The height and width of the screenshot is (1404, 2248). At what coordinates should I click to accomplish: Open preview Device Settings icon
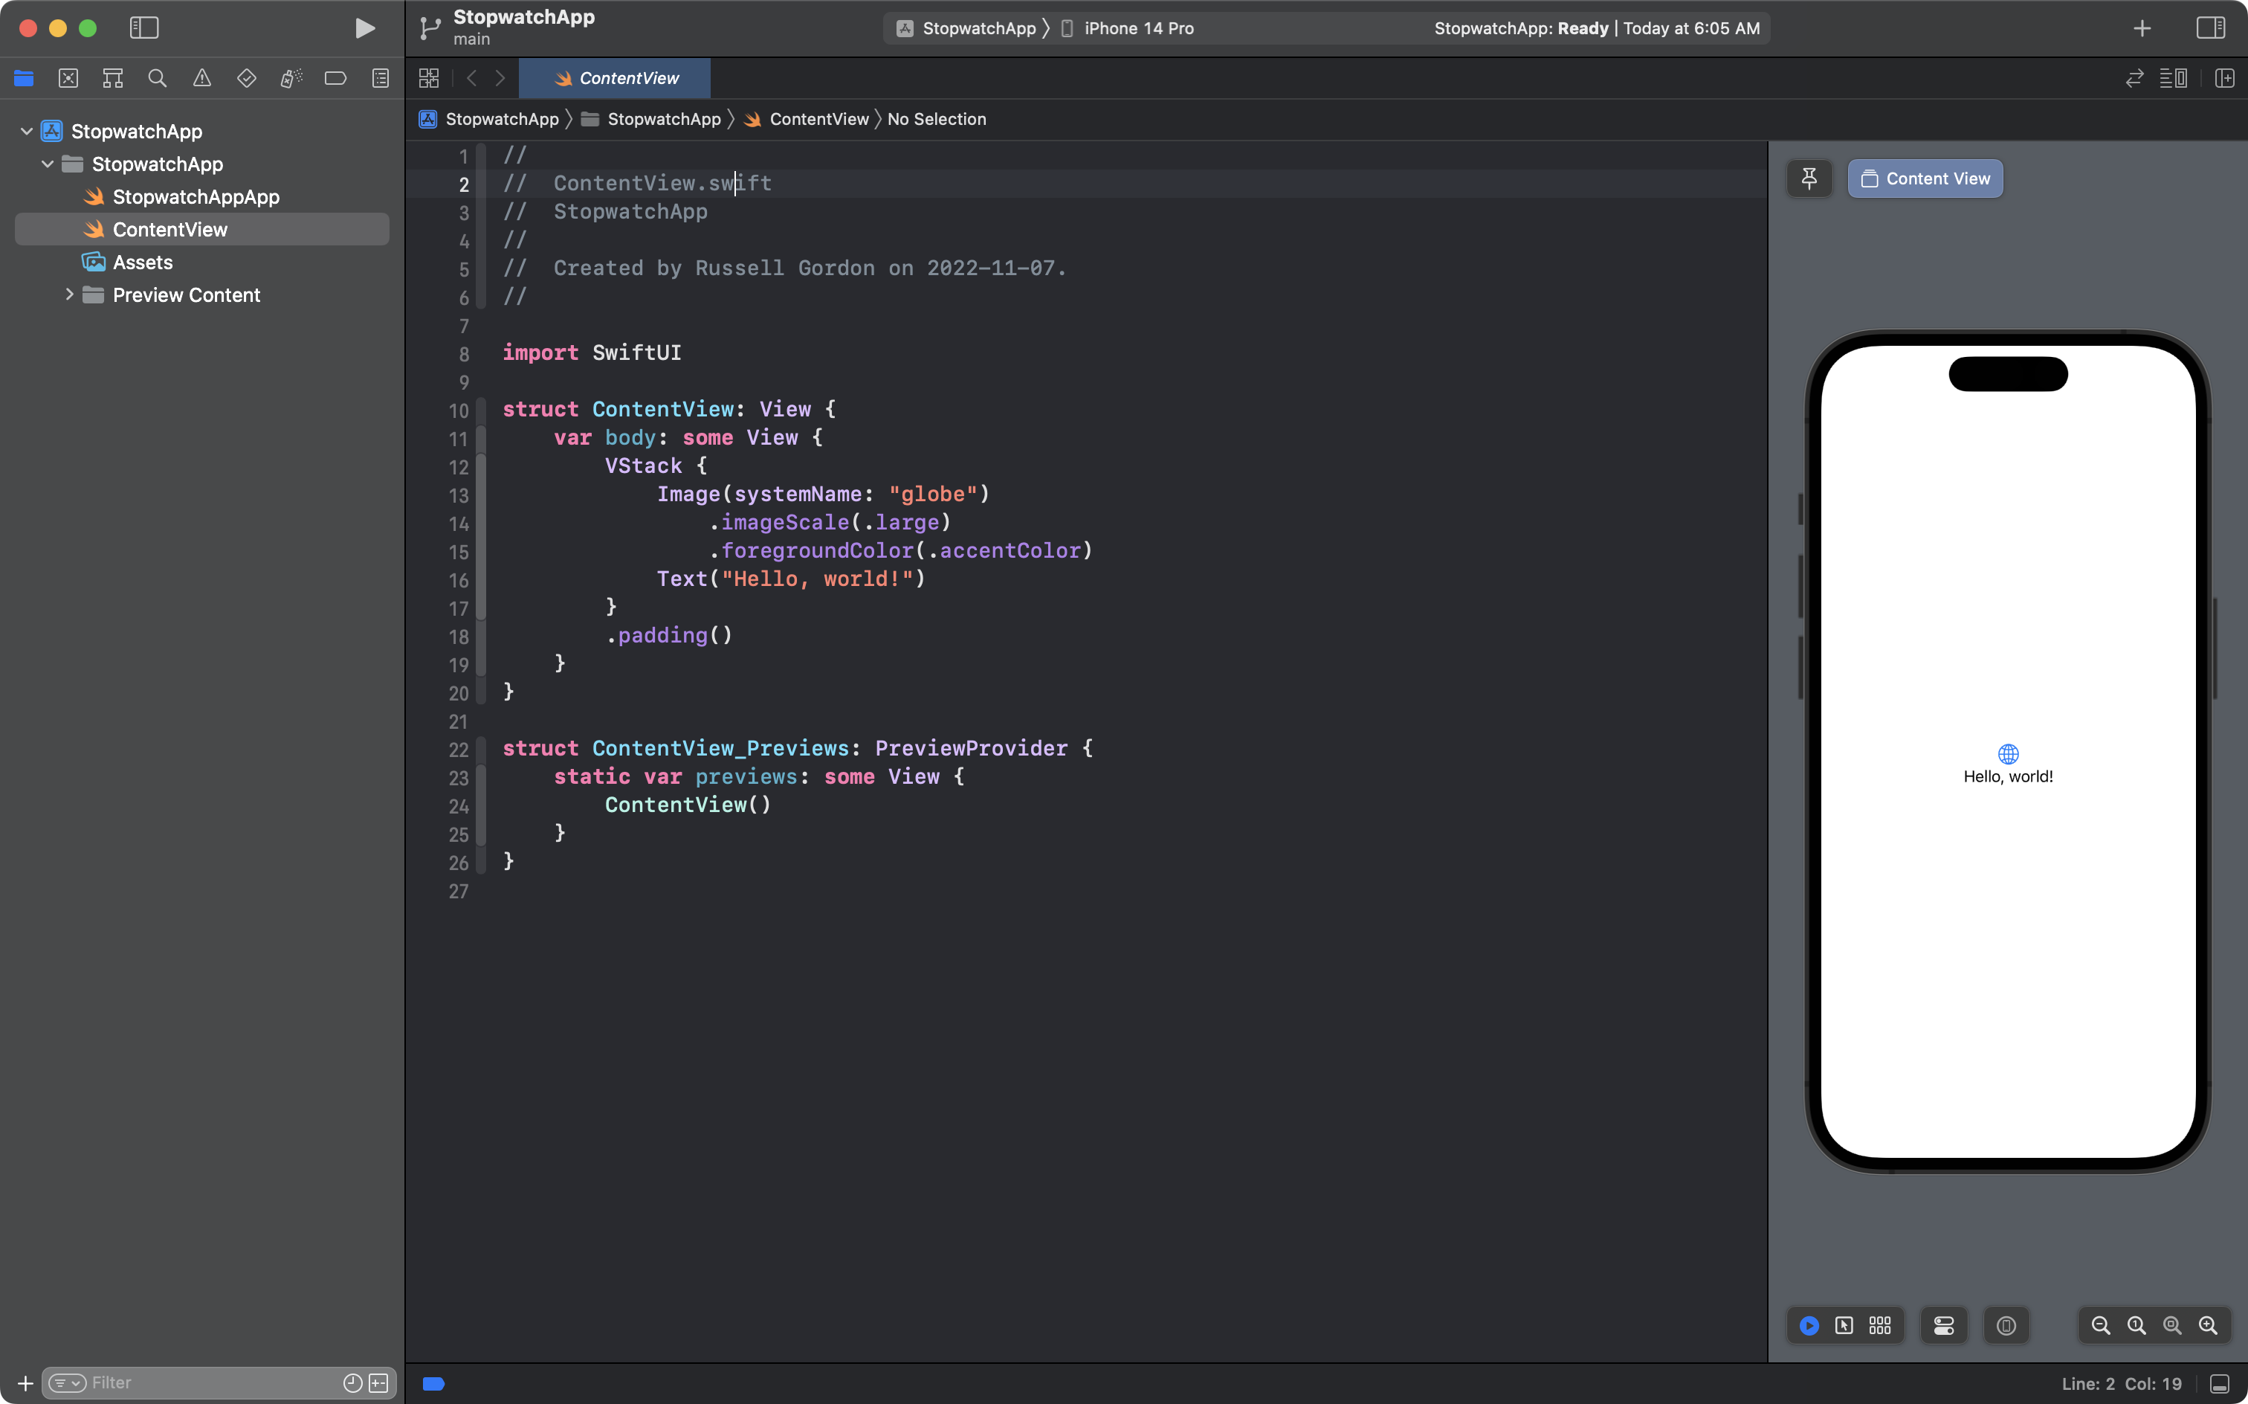pos(1943,1325)
